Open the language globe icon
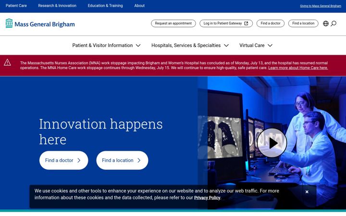 pos(326,24)
